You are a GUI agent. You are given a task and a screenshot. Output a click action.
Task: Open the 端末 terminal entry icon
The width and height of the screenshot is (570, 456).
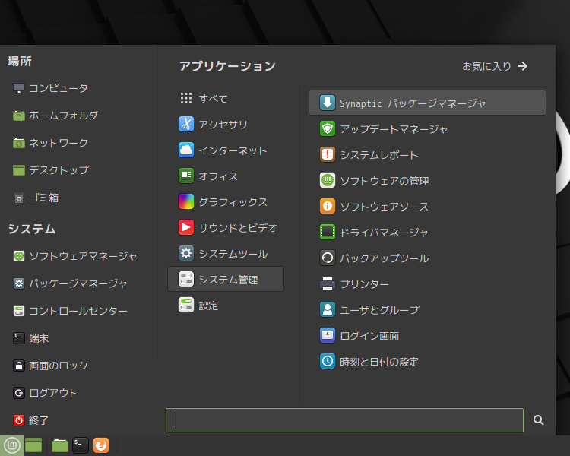(x=19, y=338)
